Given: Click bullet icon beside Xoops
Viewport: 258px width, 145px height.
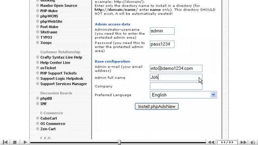Looking at the screenshot, I should (37, 42).
